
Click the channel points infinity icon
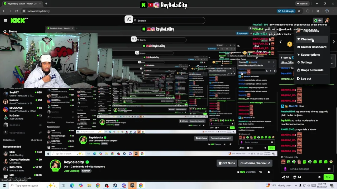click(x=285, y=177)
